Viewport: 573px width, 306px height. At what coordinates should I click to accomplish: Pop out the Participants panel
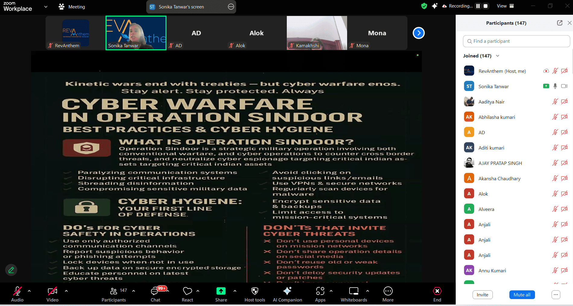[560, 23]
